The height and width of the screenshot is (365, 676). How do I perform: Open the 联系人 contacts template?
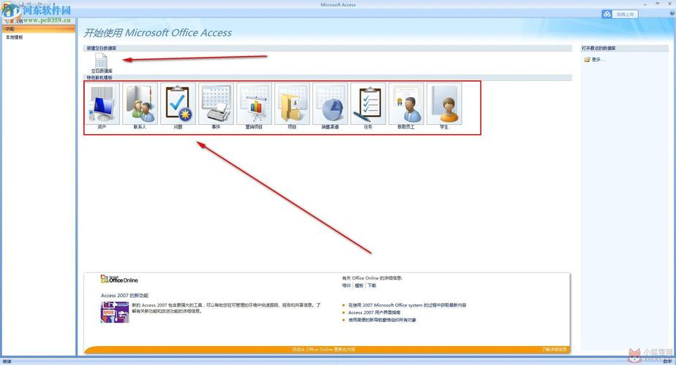click(x=140, y=106)
